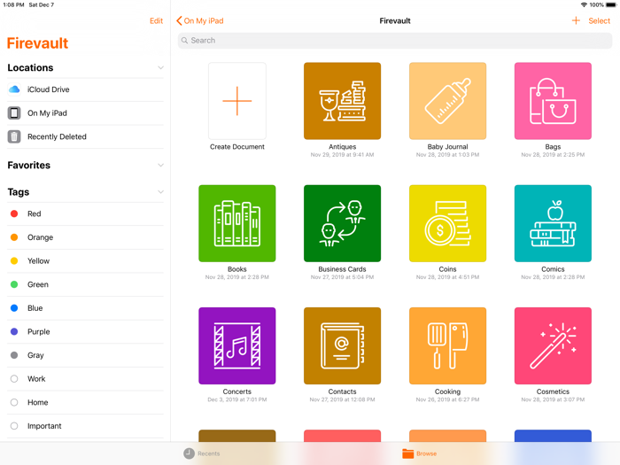Choose the Home tag circle
Viewport: 620px width, 465px height.
pyautogui.click(x=14, y=402)
